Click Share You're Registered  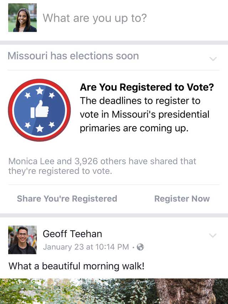pos(67,199)
